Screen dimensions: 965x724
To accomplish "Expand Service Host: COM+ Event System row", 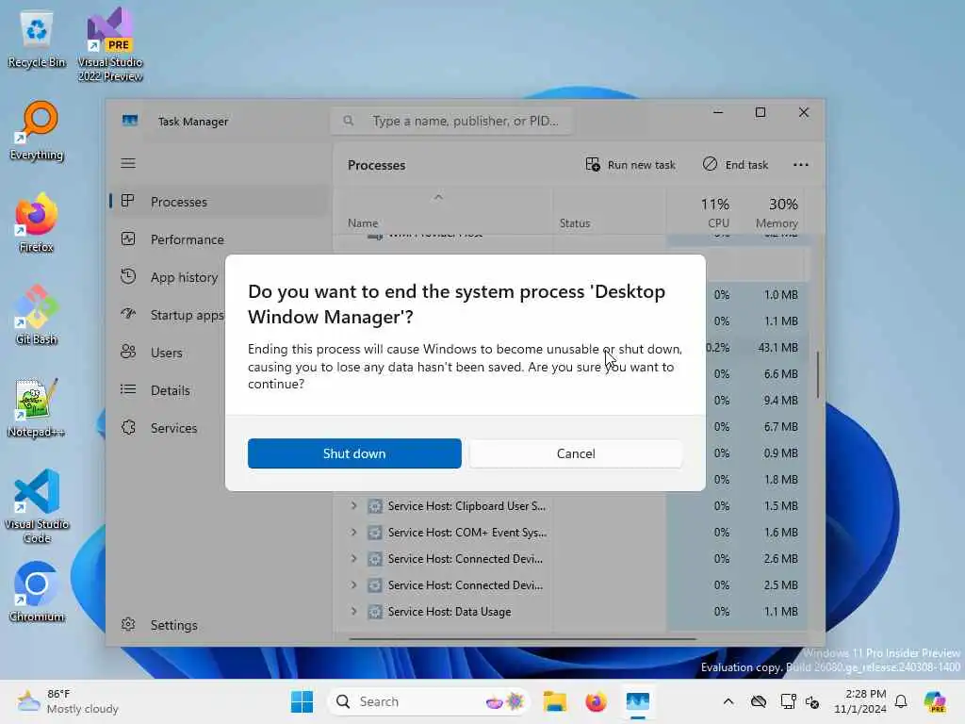I will [354, 532].
